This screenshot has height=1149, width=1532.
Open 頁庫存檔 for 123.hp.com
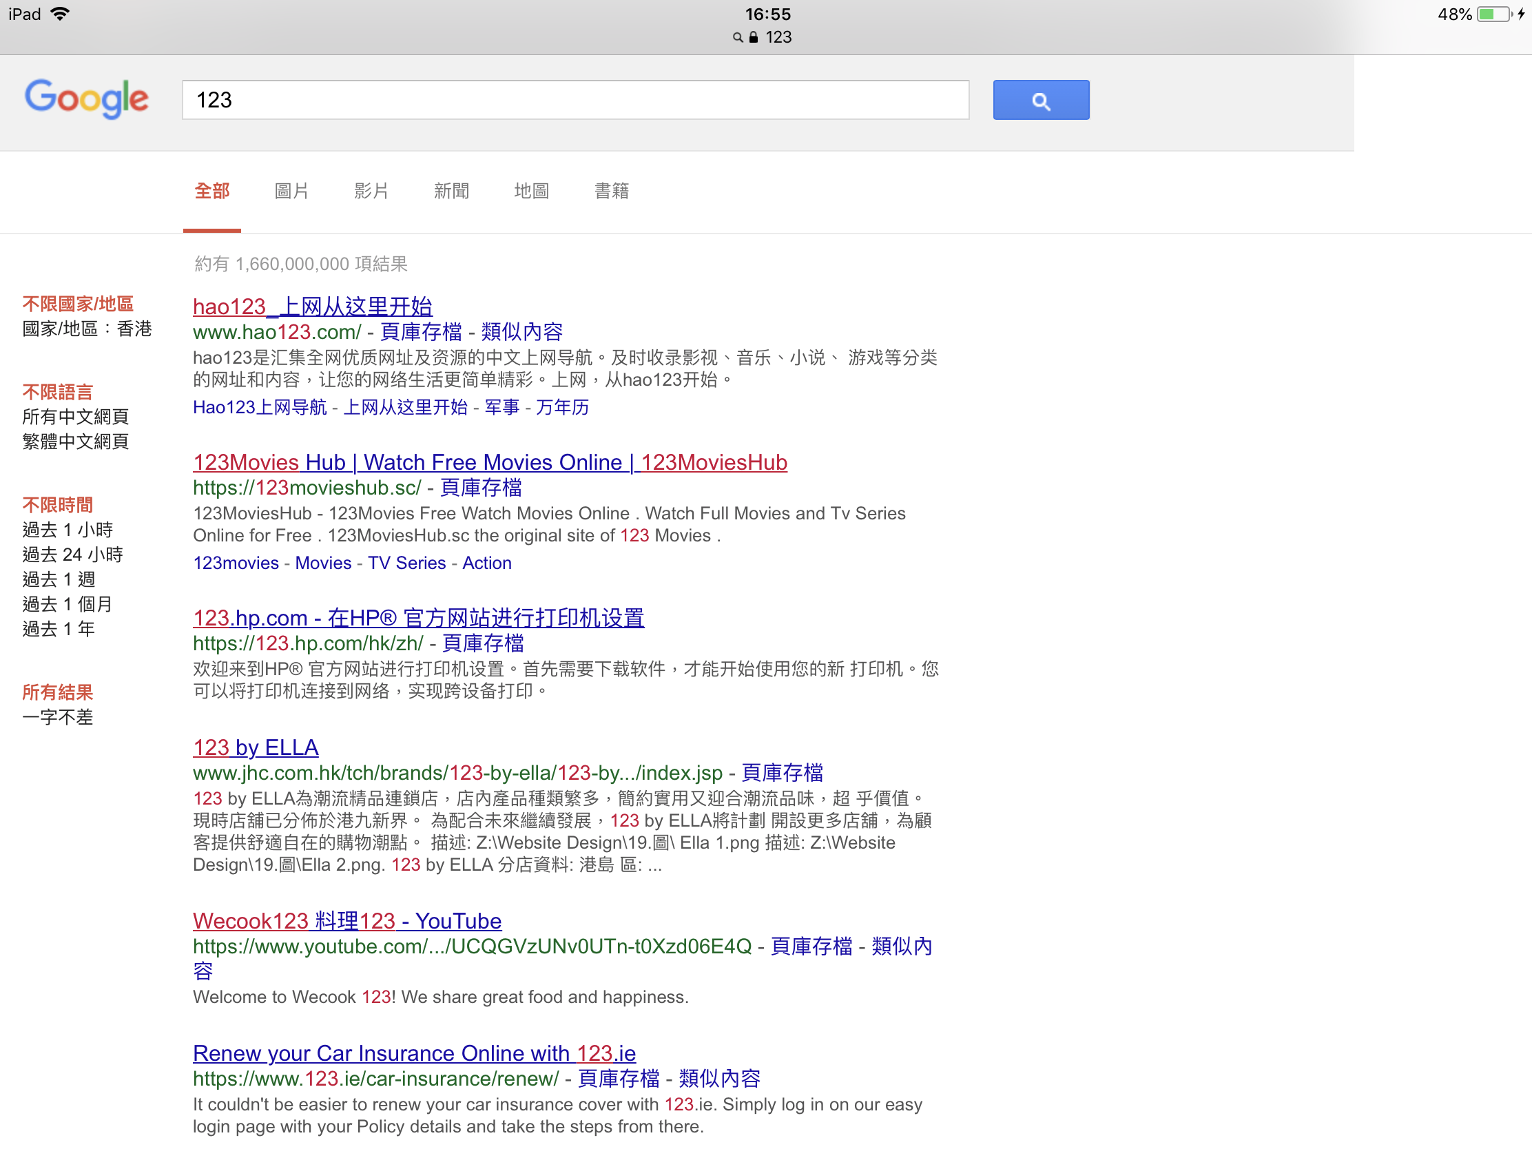coord(484,644)
